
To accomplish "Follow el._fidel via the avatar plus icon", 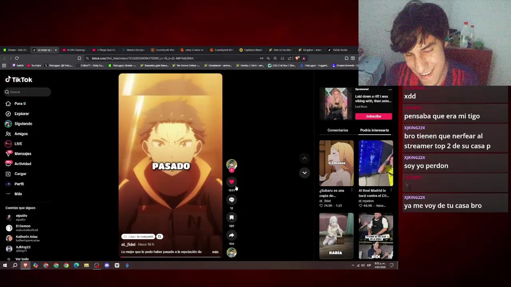I will pyautogui.click(x=232, y=170).
